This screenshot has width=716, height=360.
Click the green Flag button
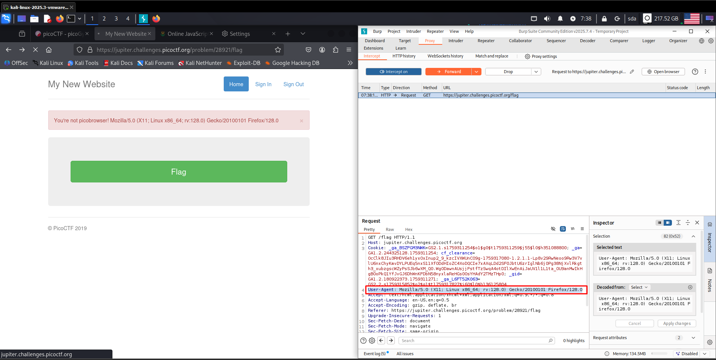coord(179,172)
